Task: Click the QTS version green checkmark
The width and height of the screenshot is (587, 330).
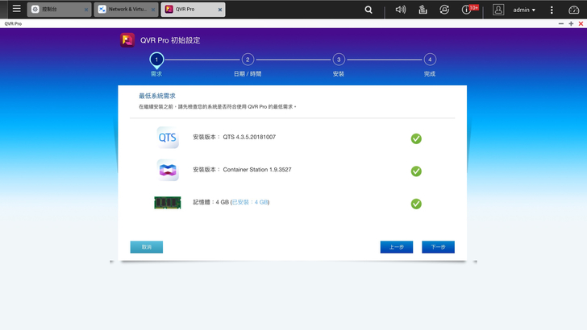Action: click(416, 138)
